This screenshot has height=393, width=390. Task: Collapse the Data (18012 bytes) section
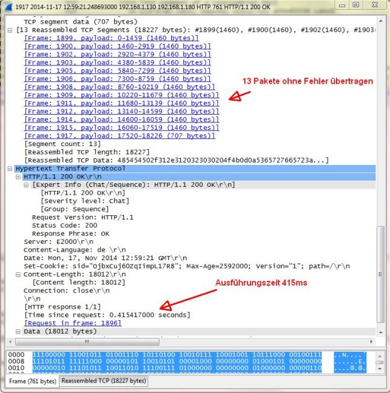[x=18, y=332]
